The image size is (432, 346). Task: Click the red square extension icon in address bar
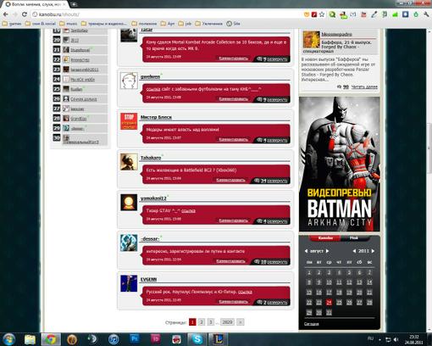314,14
